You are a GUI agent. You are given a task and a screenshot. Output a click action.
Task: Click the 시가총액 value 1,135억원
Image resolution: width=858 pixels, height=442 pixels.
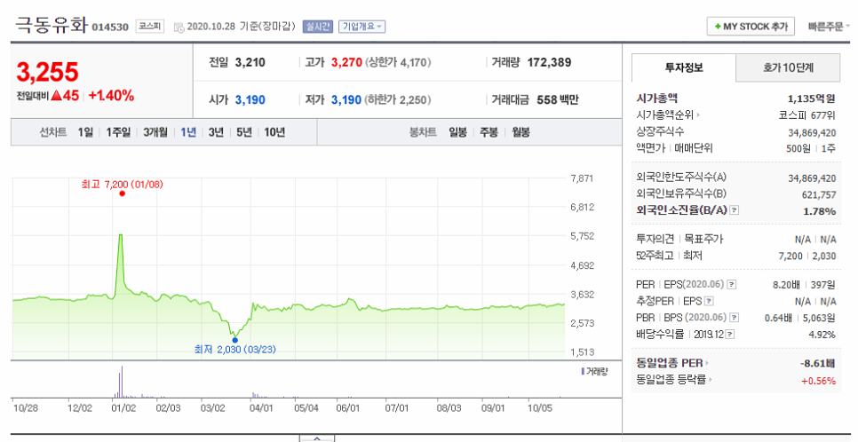812,99
